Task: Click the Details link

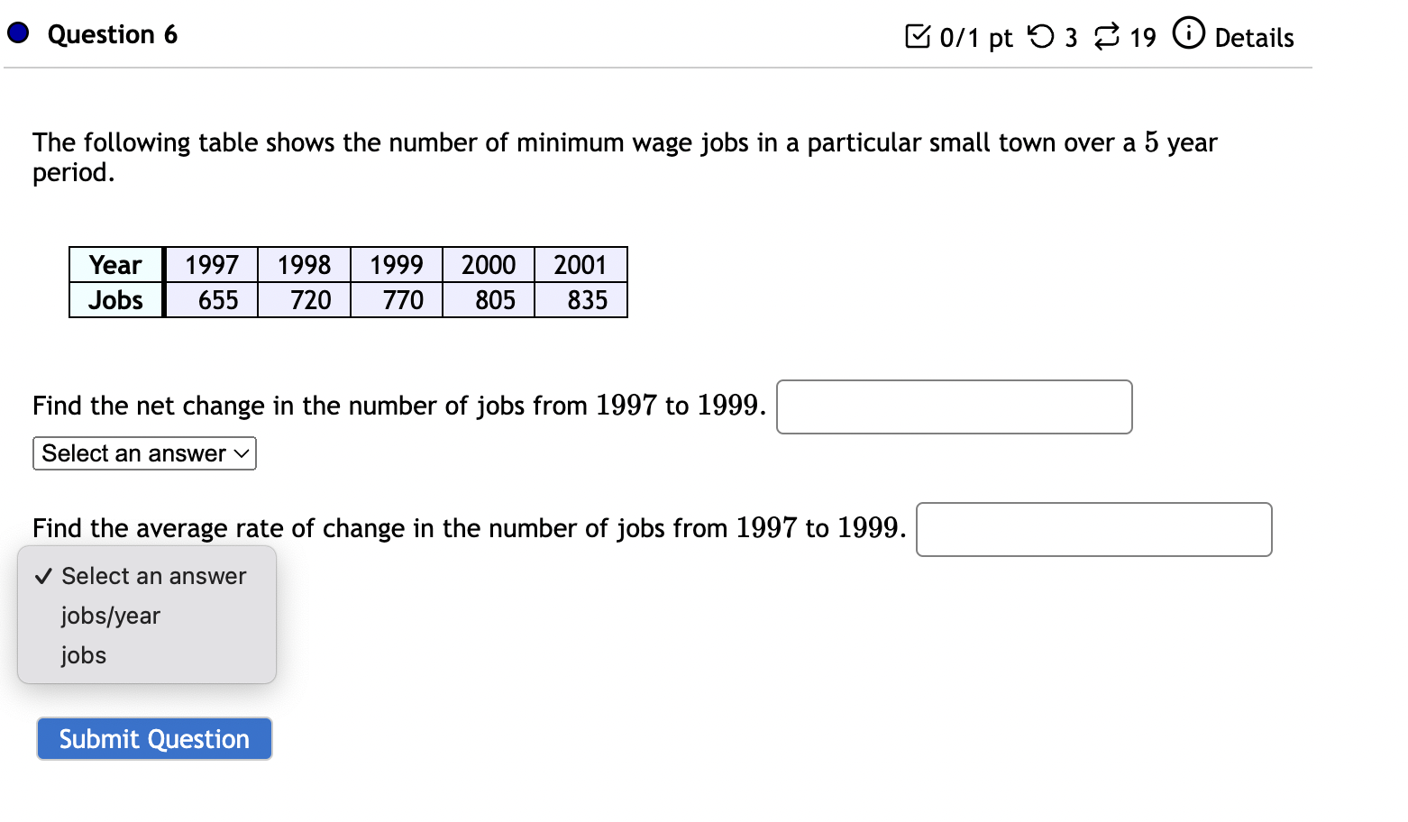Action: [x=1252, y=37]
